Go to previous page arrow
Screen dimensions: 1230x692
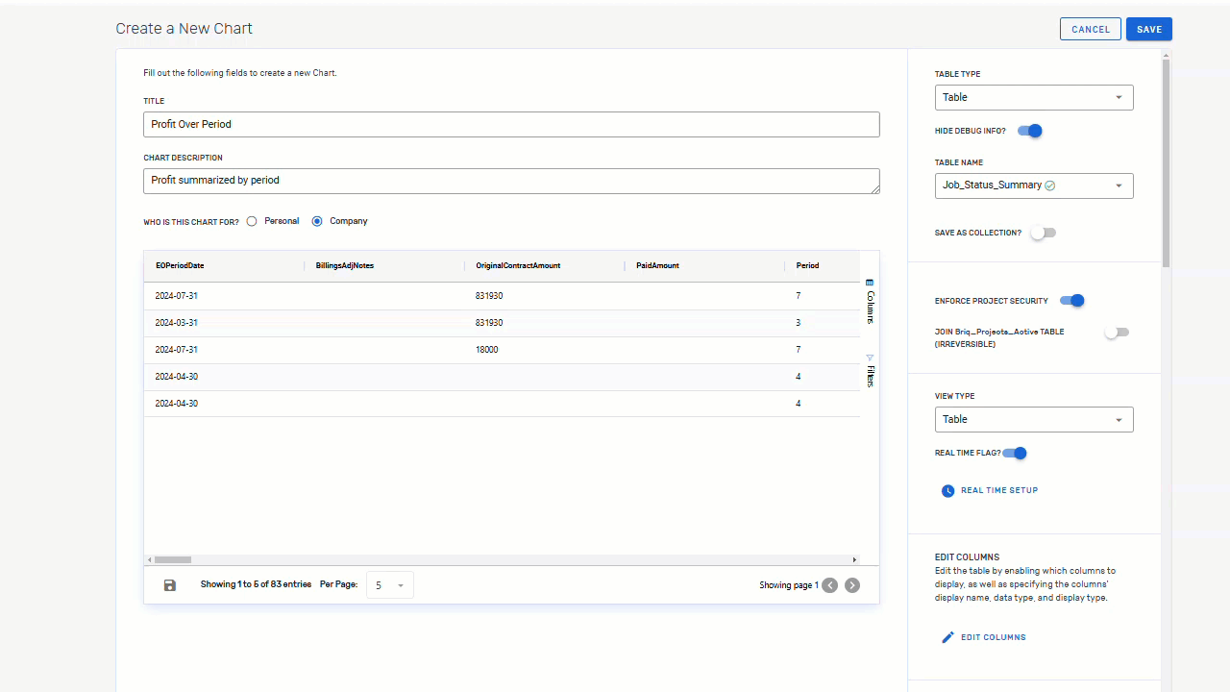click(x=830, y=585)
